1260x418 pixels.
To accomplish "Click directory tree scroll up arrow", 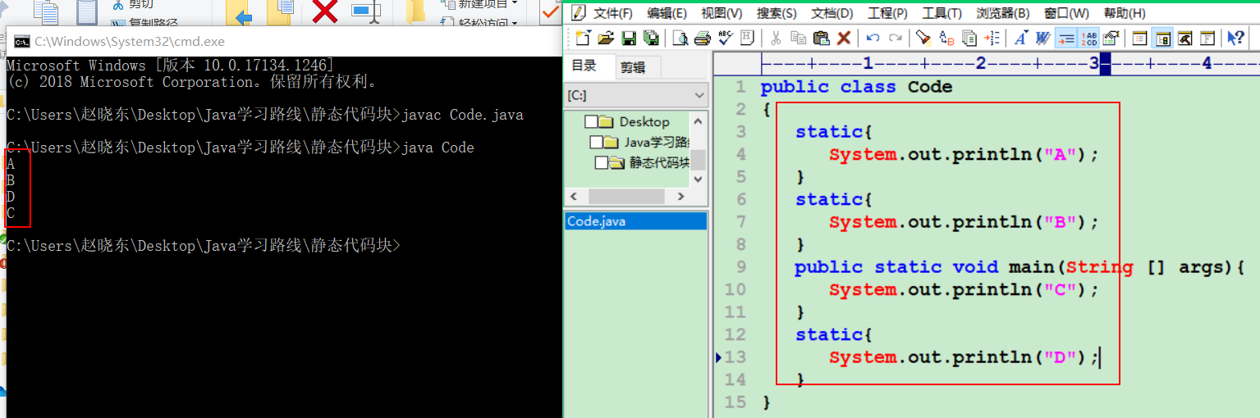I will point(699,120).
